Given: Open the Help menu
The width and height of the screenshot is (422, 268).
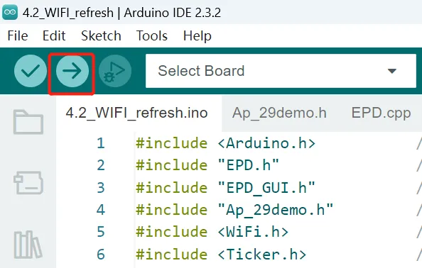Looking at the screenshot, I should coord(198,36).
